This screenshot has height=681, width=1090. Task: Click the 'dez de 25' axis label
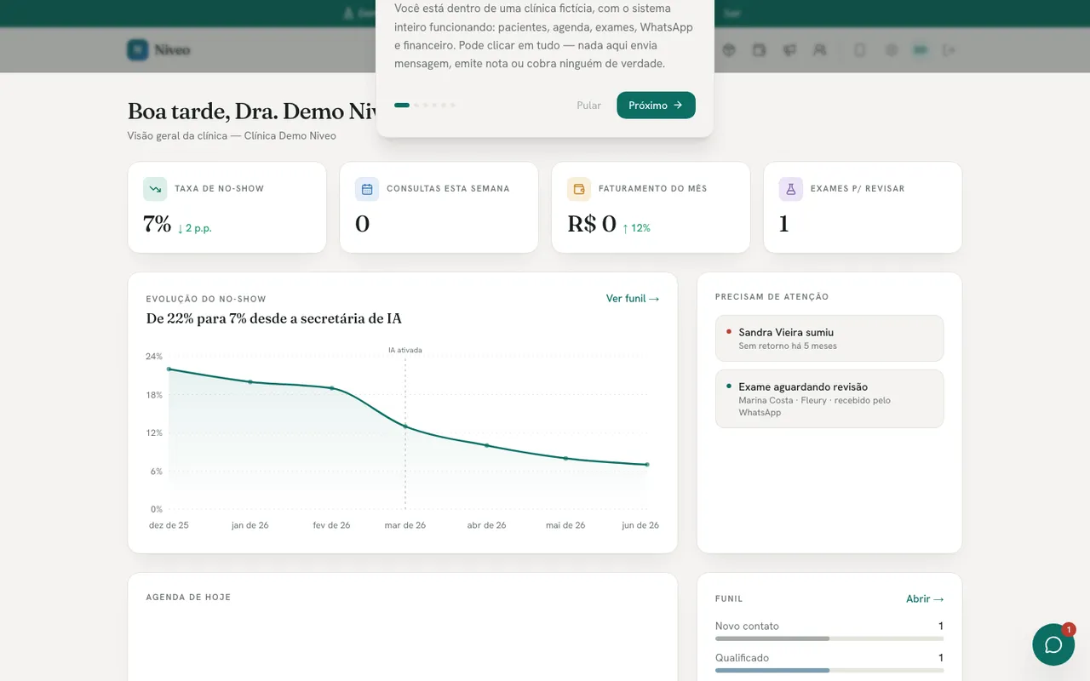(x=169, y=525)
